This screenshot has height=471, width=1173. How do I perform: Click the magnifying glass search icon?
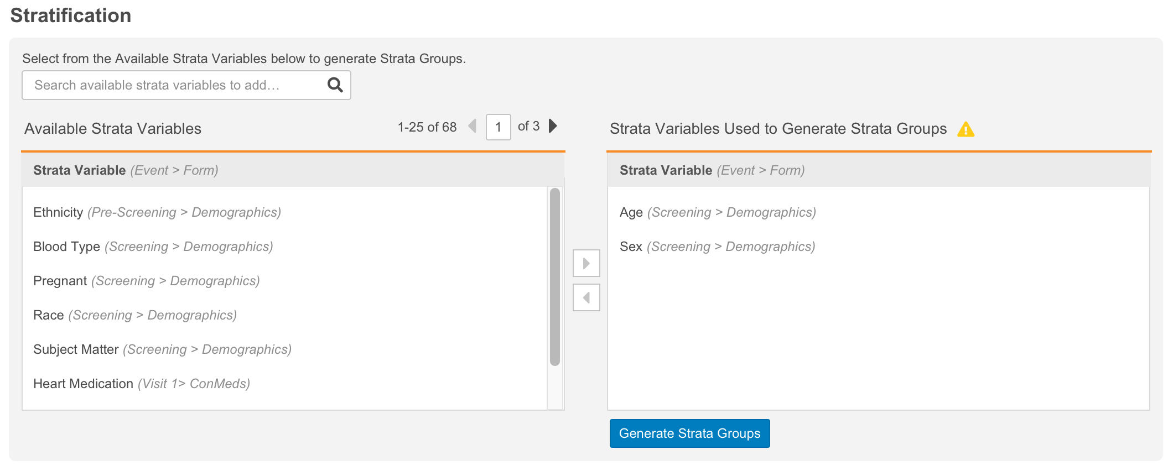click(335, 85)
